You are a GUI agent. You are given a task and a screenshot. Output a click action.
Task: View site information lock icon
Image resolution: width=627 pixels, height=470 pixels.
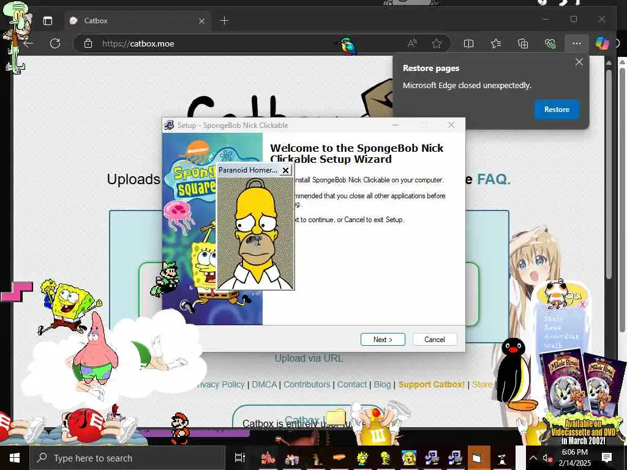click(88, 43)
